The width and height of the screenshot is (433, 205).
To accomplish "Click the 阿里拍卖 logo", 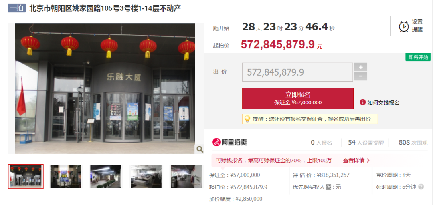I will coord(229,142).
